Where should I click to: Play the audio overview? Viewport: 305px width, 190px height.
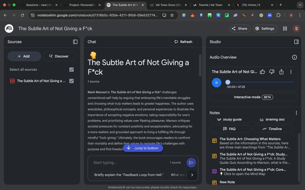coord(217,83)
